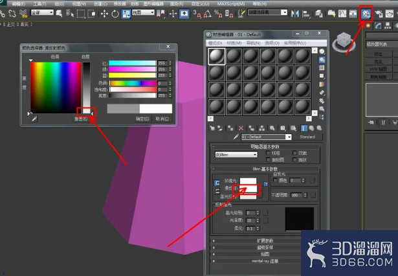Image resolution: width=398 pixels, height=276 pixels.
Task: Open the Hierarchy panel tab icon
Action: pos(388,26)
